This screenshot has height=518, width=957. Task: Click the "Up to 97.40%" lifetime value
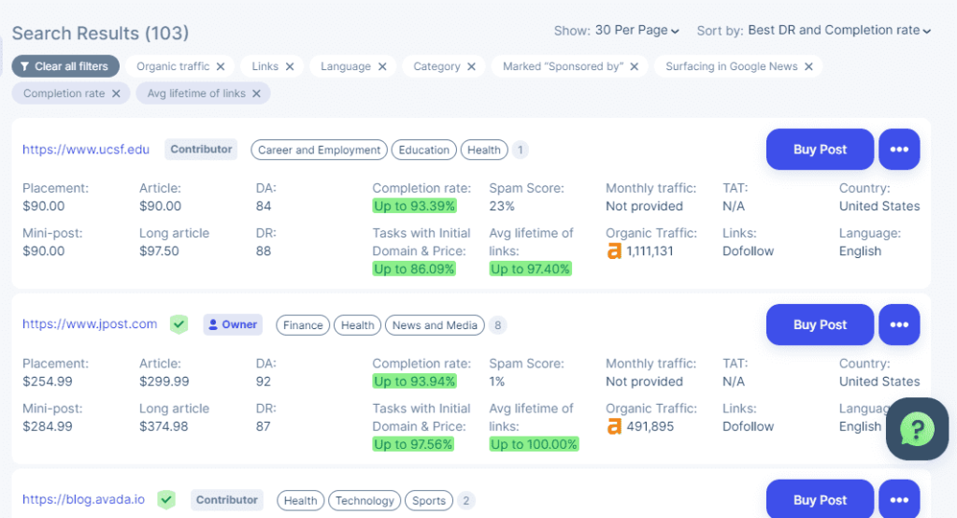pyautogui.click(x=531, y=268)
